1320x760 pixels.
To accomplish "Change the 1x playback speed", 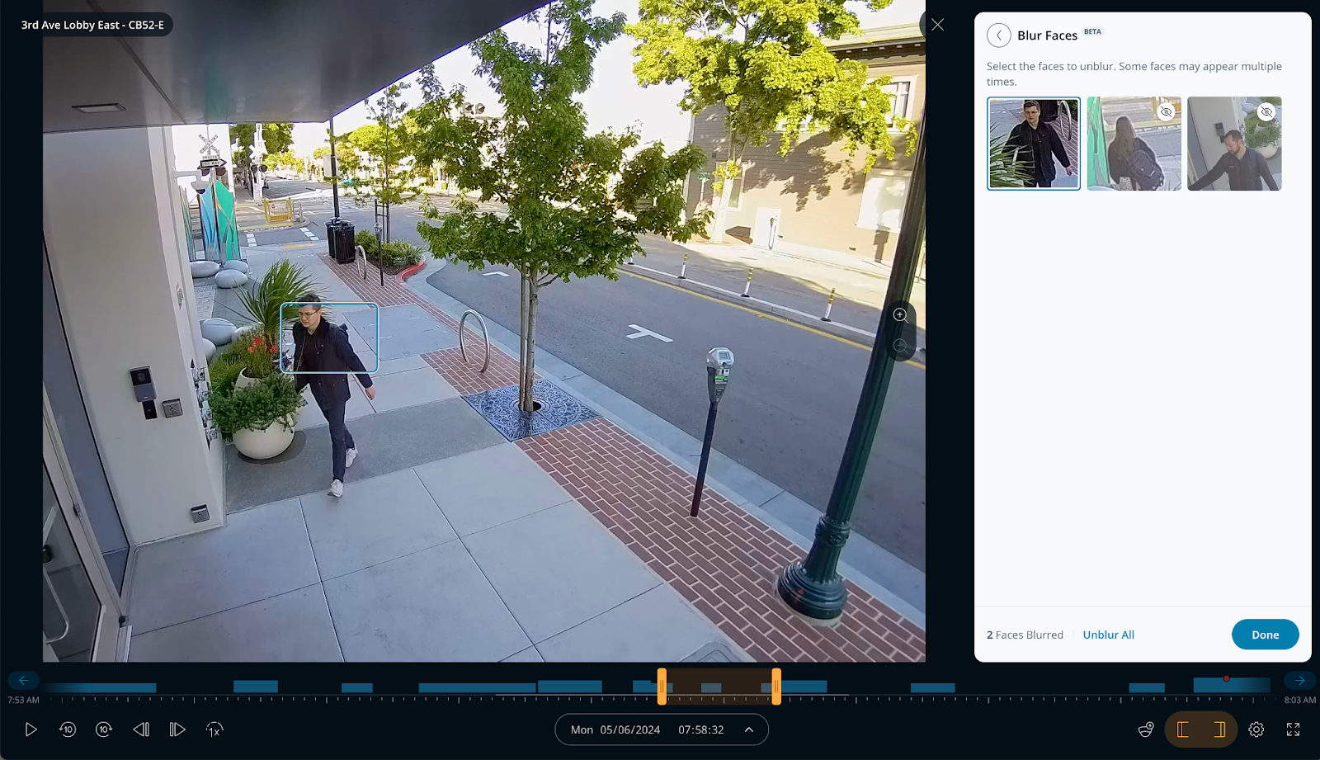I will point(214,729).
